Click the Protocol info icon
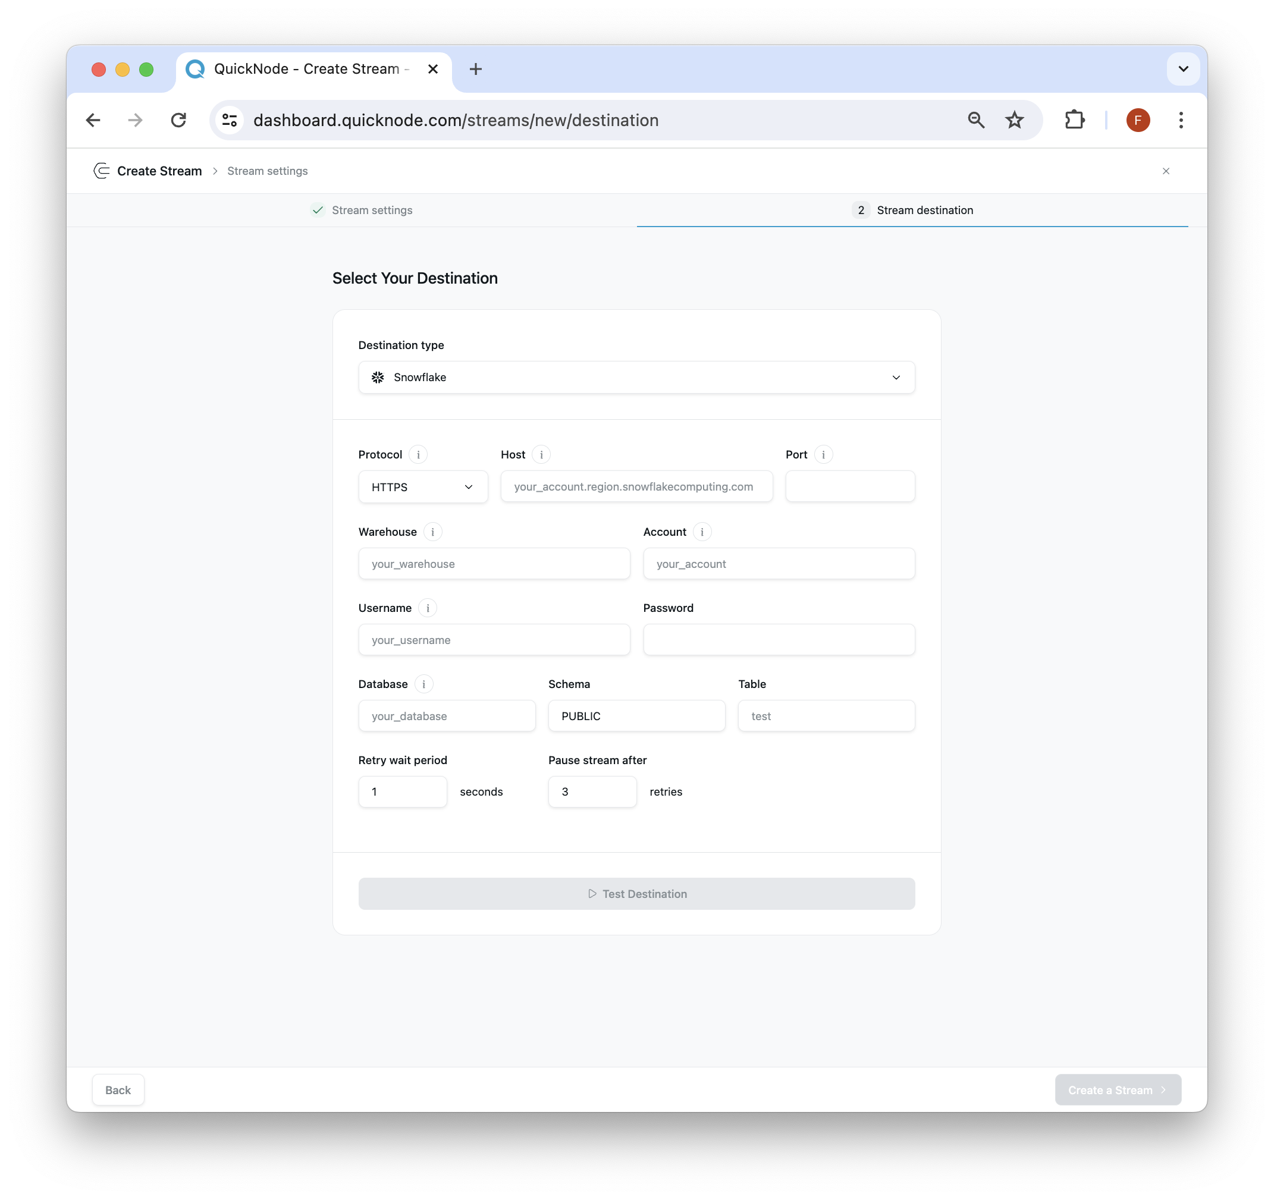Screen dimensions: 1274x1200 [418, 454]
